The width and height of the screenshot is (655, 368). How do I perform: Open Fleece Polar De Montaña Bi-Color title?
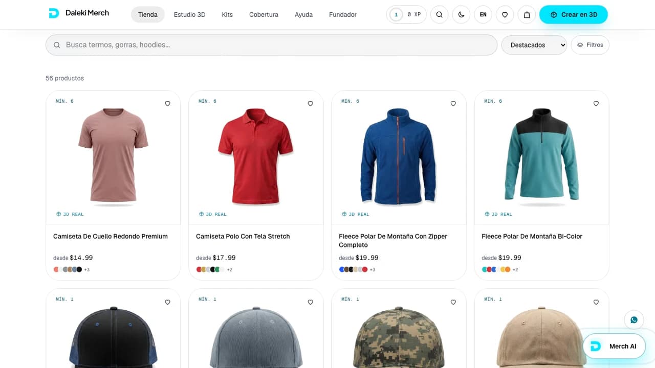(x=532, y=236)
